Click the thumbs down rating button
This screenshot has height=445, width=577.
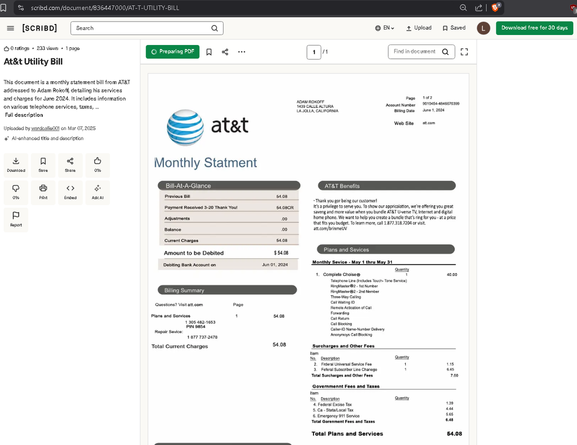click(x=16, y=192)
